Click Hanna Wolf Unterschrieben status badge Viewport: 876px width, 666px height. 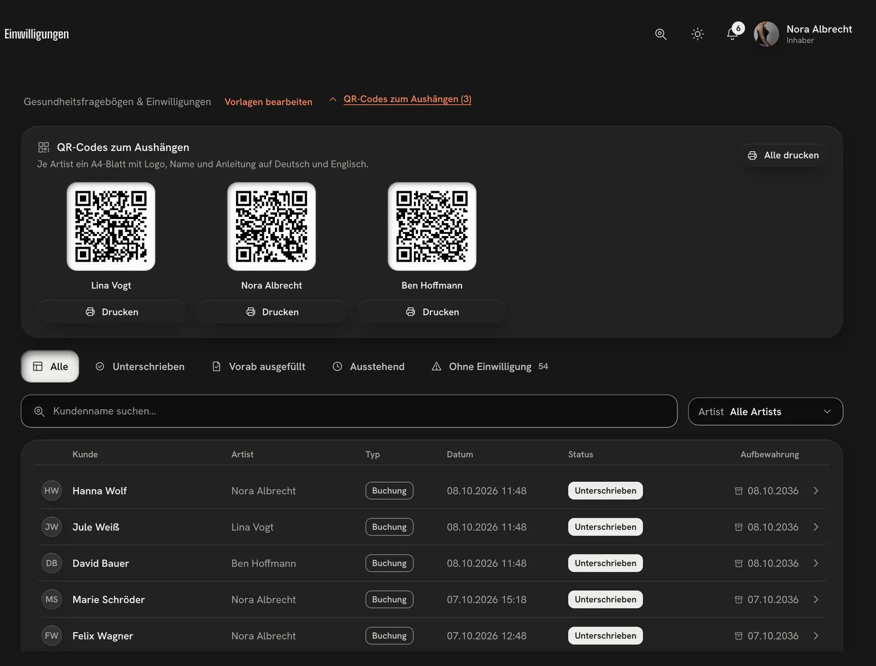pyautogui.click(x=606, y=491)
